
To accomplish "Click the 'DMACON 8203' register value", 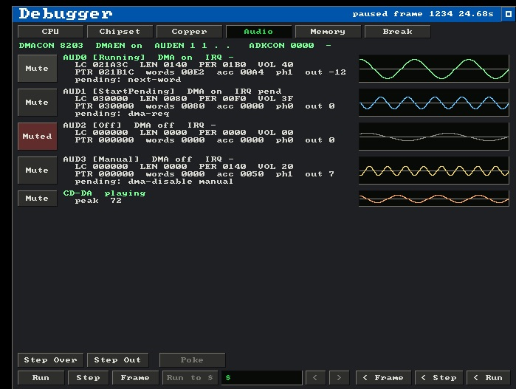I will tap(51, 46).
